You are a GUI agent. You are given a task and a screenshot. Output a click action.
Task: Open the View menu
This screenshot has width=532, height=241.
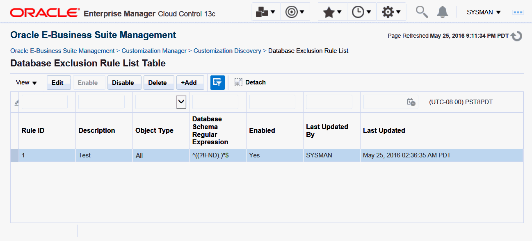(26, 82)
